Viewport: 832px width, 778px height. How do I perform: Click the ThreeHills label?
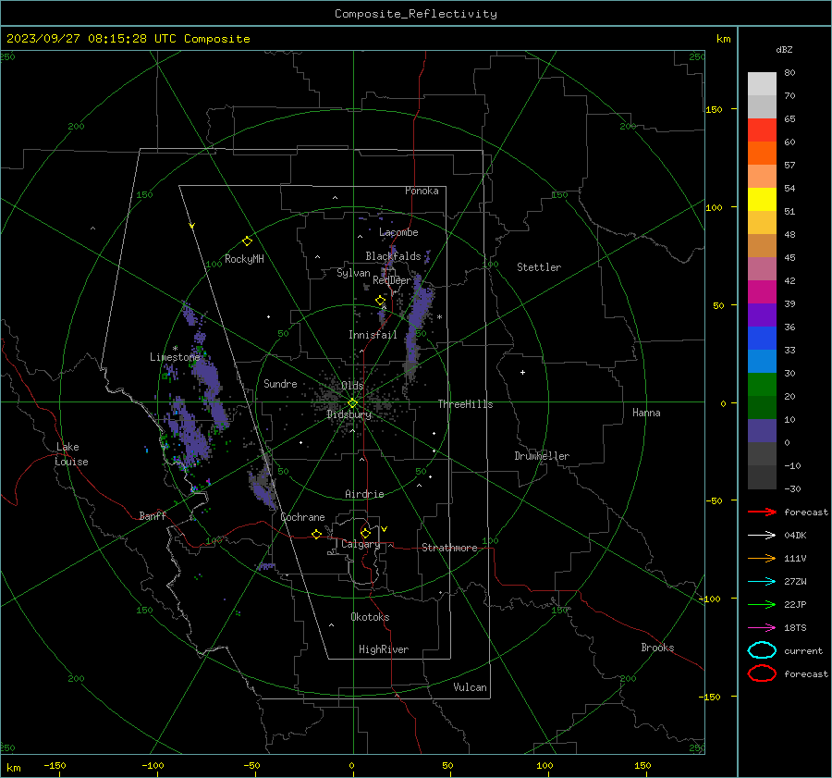coord(465,404)
